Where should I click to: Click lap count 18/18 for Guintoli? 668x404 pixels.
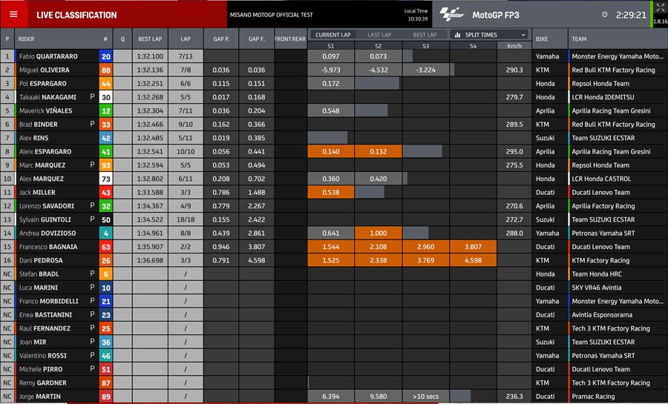click(x=186, y=219)
